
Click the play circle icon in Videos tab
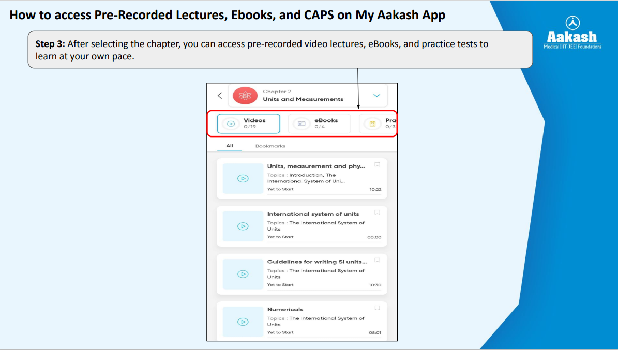pos(231,124)
